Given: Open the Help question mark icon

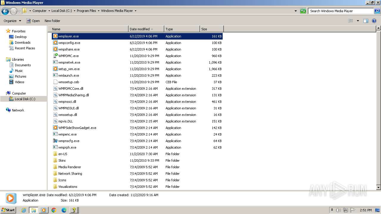Looking at the screenshot, I should [x=374, y=21].
